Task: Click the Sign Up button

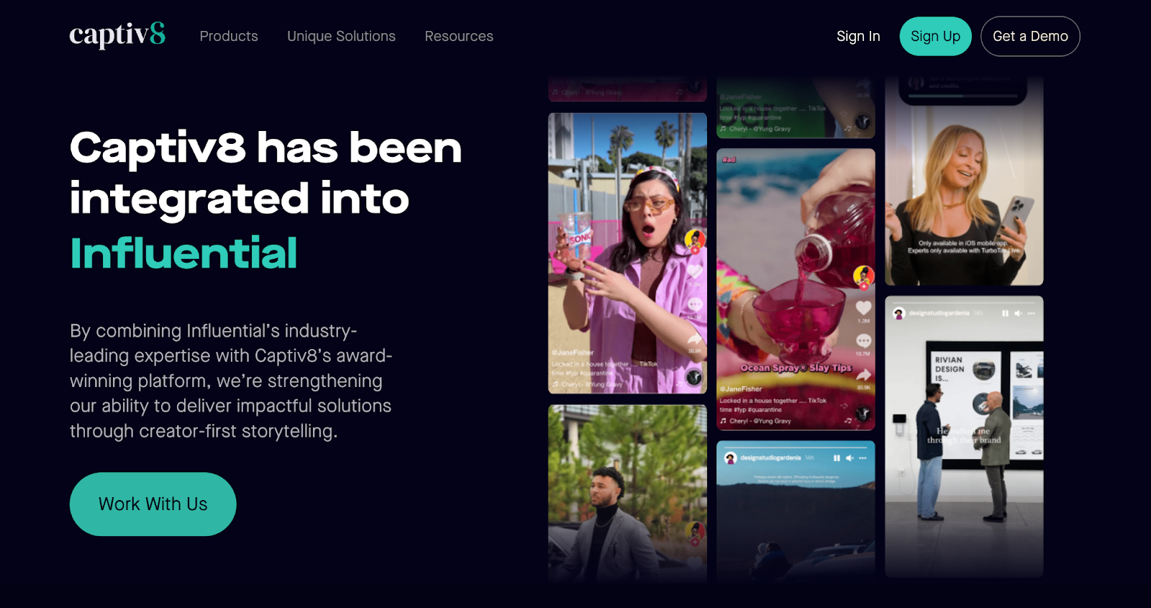Action: click(x=935, y=36)
